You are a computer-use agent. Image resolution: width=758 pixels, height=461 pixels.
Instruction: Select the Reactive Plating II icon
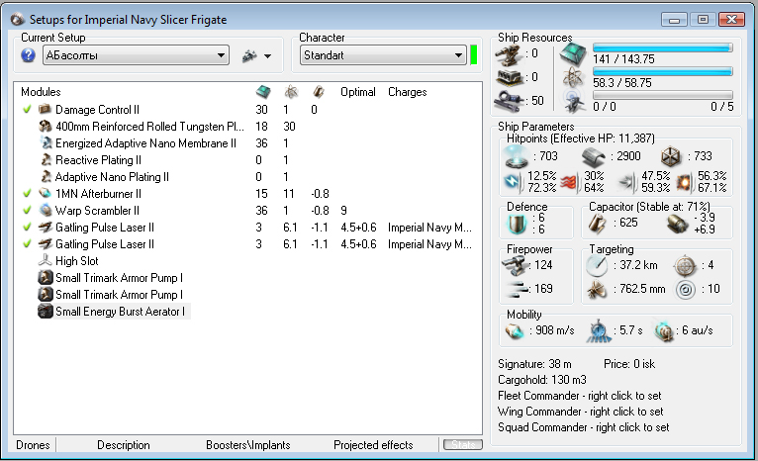46,160
